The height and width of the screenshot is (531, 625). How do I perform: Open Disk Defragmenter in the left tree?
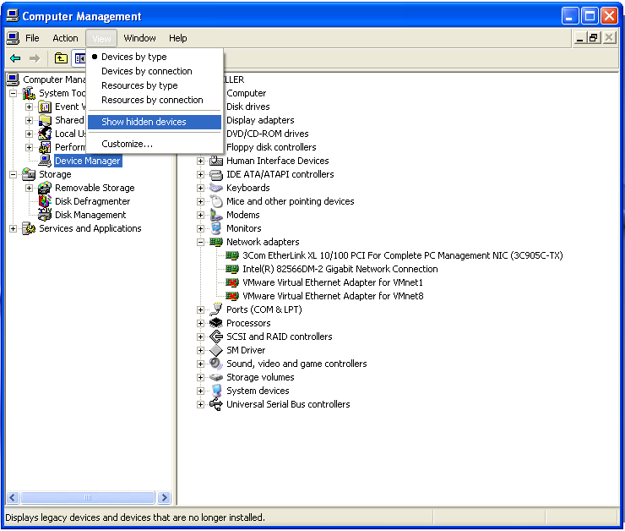pos(92,201)
